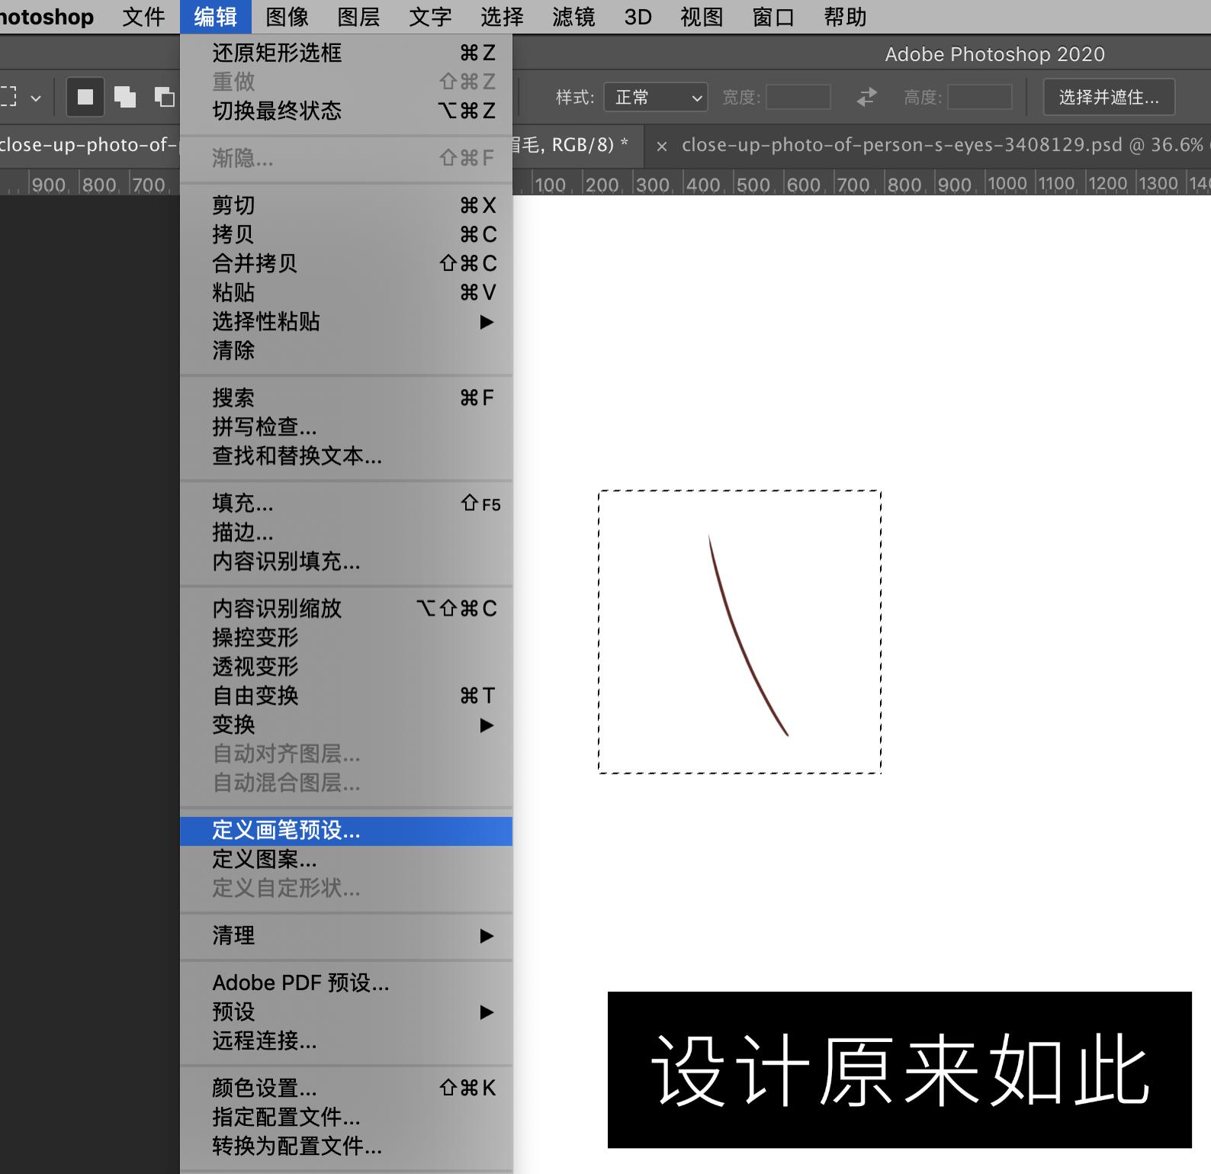Click the 选择并遮住 button
Image resolution: width=1211 pixels, height=1174 pixels.
1109,98
